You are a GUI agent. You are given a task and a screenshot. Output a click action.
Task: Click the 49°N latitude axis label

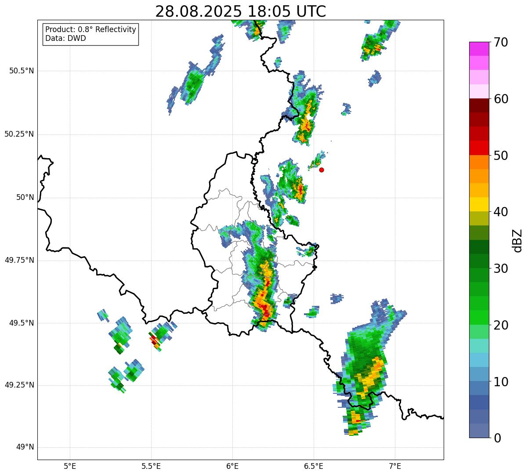(25, 447)
